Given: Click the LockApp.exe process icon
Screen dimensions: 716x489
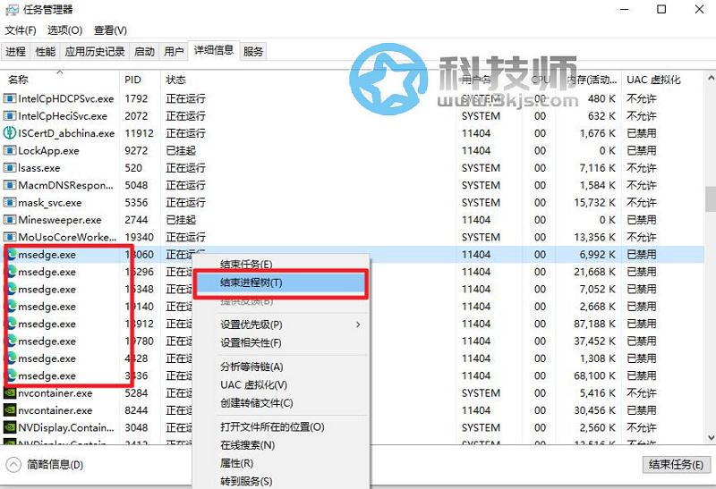Looking at the screenshot, I should 10,150.
